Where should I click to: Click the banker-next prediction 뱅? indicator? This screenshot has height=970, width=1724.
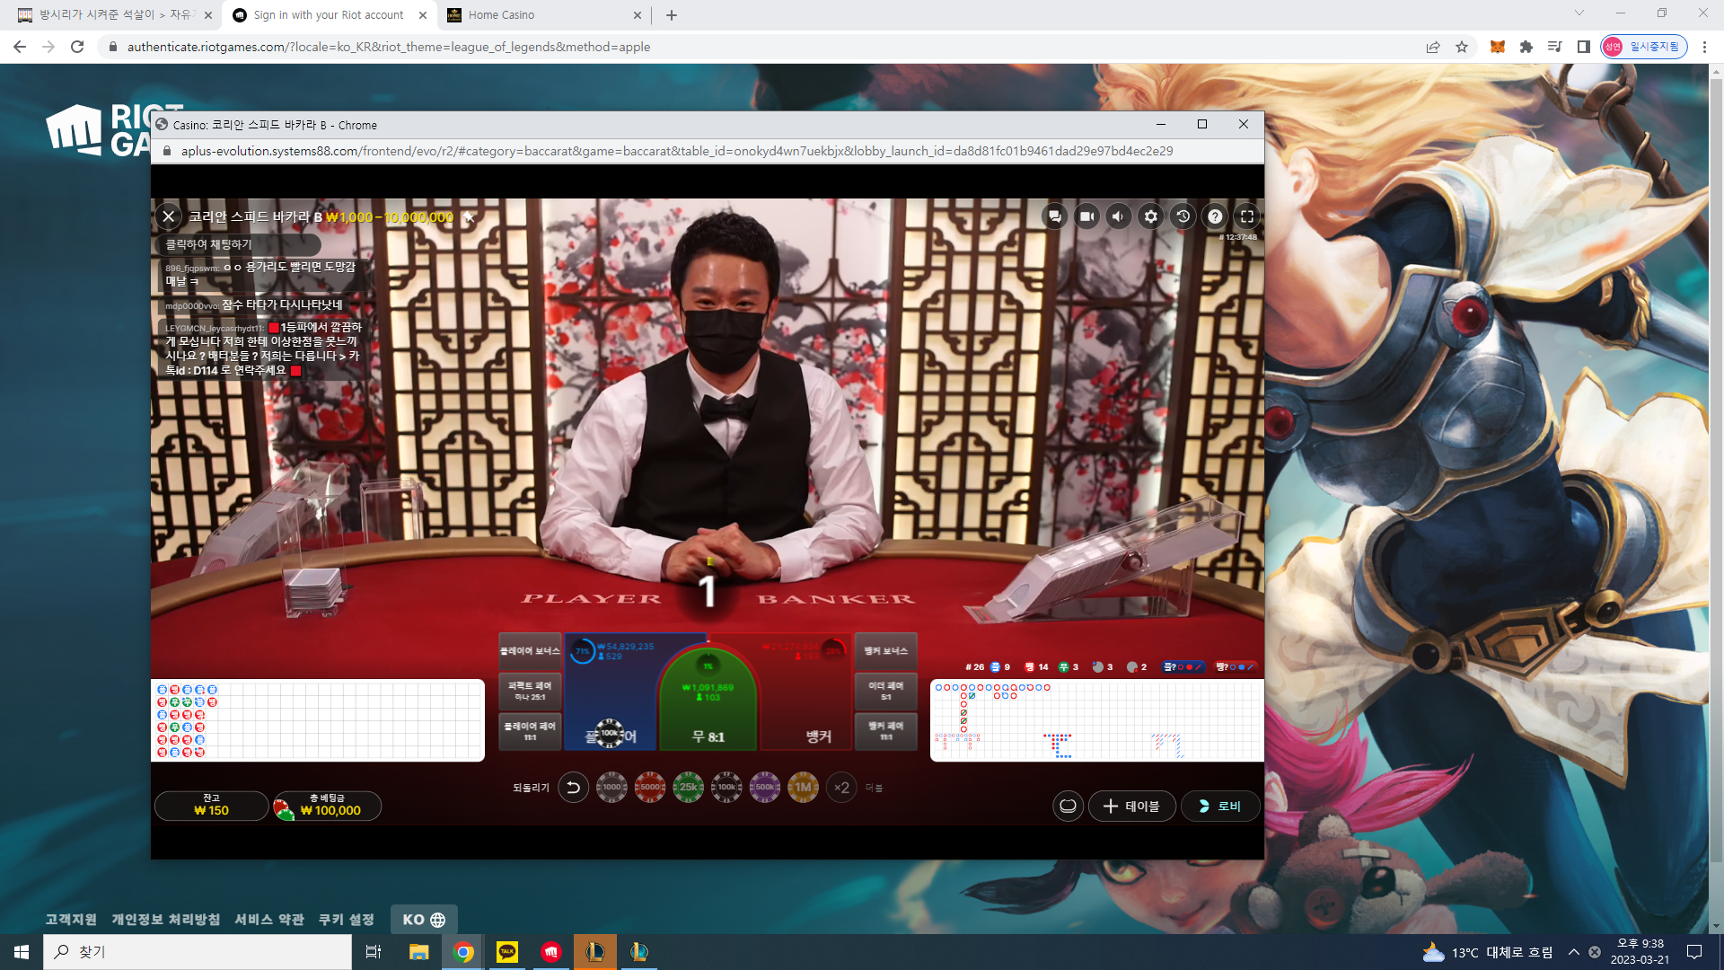click(1235, 667)
